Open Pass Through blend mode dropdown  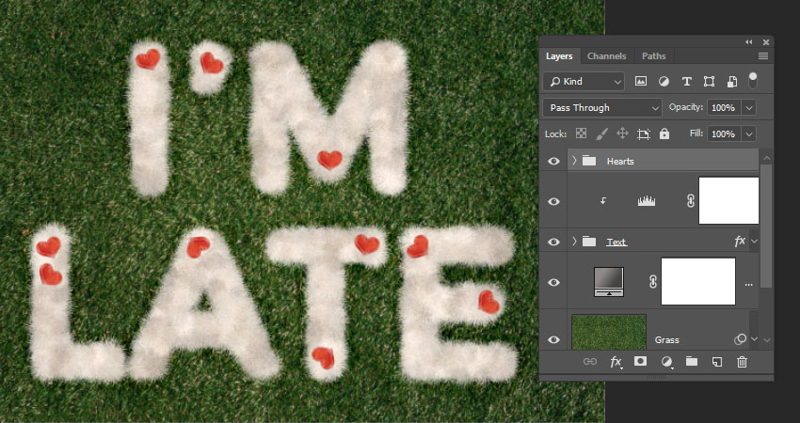click(602, 108)
